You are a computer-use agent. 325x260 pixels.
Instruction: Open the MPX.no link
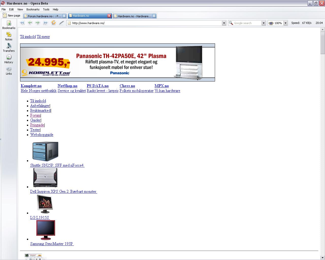pyautogui.click(x=162, y=86)
